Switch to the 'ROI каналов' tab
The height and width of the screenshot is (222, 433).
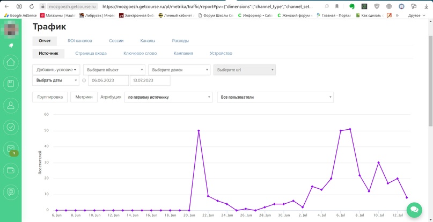pos(79,41)
